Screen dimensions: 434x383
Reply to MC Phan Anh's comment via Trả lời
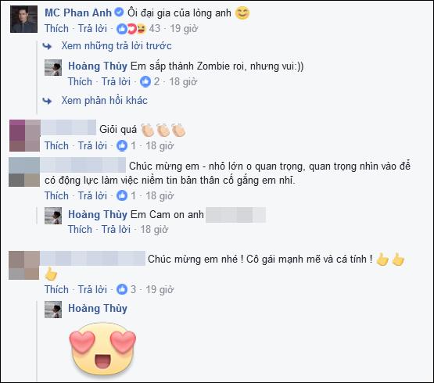(x=92, y=28)
